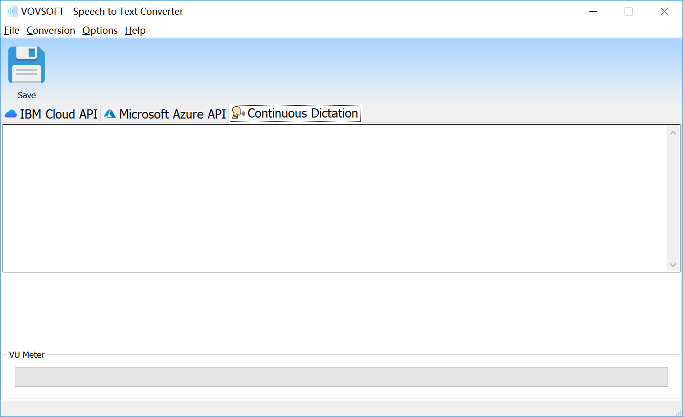The height and width of the screenshot is (417, 683).
Task: Open the Conversion menu
Action: click(51, 30)
